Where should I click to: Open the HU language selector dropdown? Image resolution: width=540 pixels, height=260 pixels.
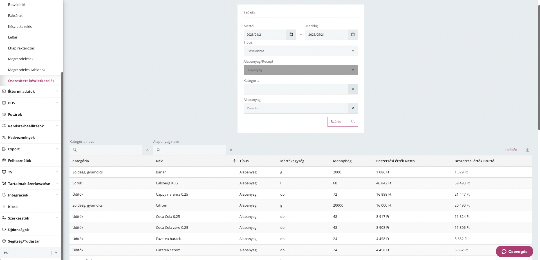click(x=56, y=253)
